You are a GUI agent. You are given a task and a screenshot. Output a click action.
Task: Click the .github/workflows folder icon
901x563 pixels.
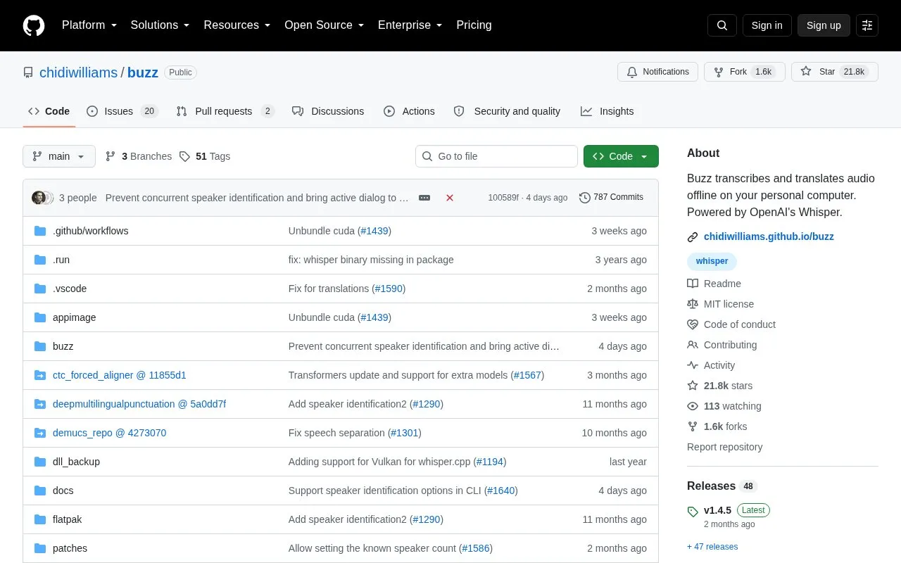pos(40,231)
